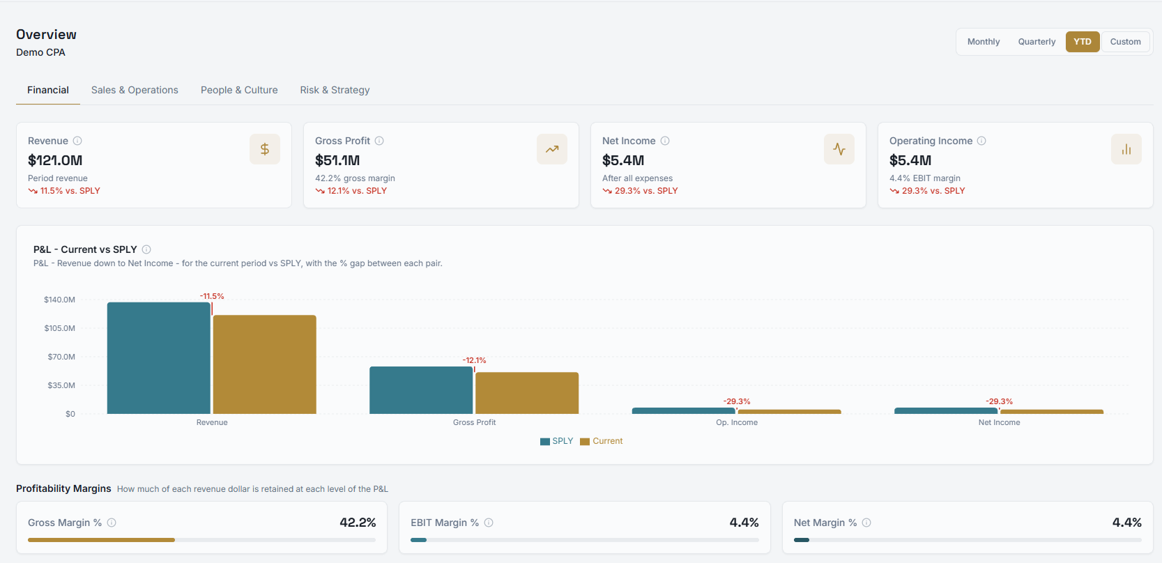This screenshot has width=1162, height=563.
Task: Click the 42.2% value in Gross Margin card
Action: [x=358, y=523]
